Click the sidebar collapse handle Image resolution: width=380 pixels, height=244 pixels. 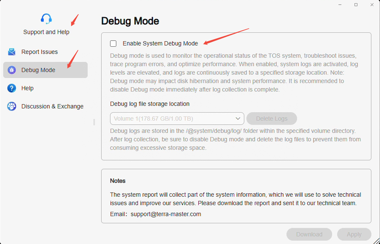(94, 122)
